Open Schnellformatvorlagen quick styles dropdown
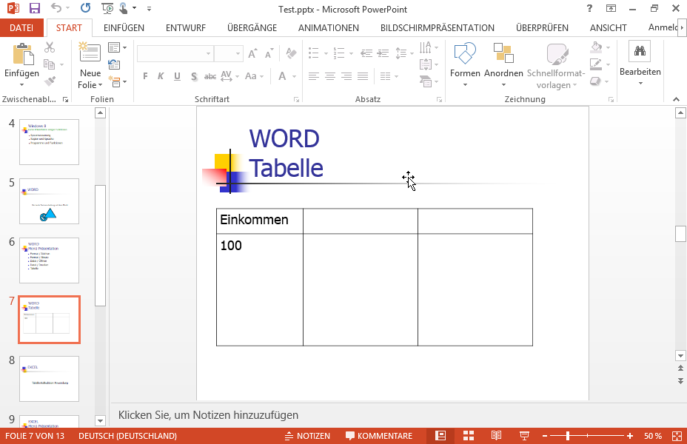 pos(556,66)
